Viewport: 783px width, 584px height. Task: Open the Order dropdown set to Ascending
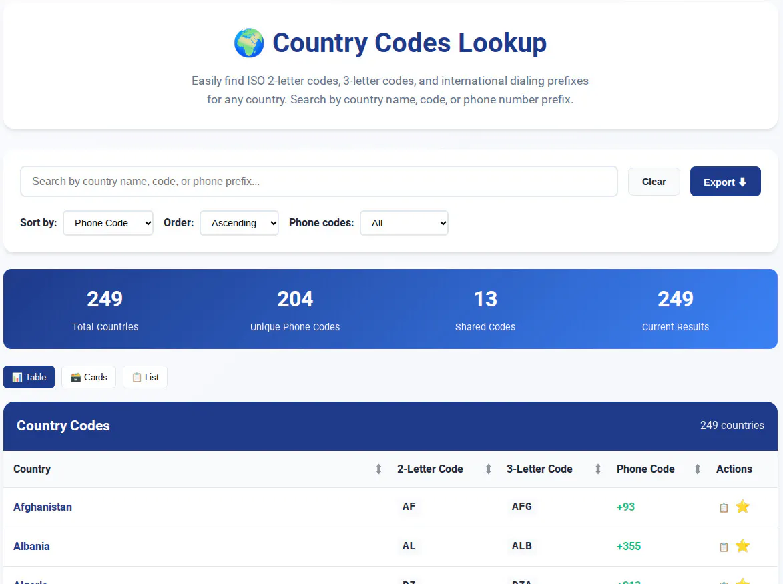(239, 223)
